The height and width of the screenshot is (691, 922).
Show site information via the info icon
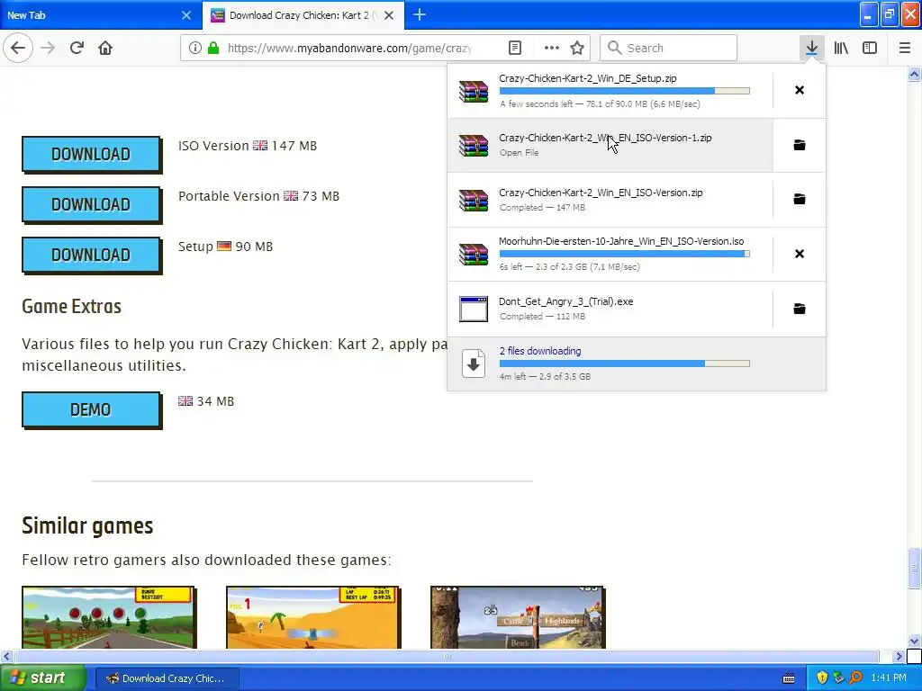click(195, 48)
